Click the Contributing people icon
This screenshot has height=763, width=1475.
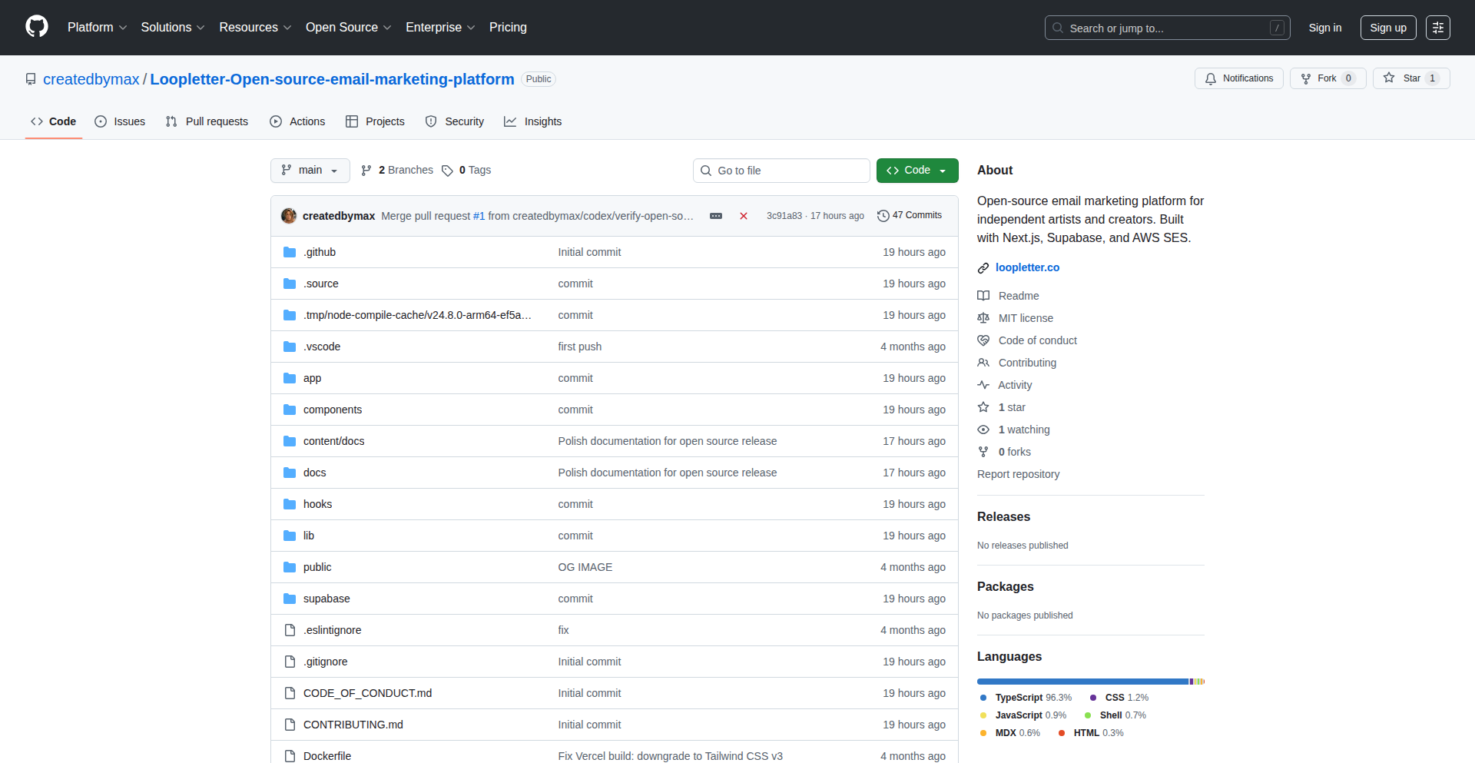983,363
